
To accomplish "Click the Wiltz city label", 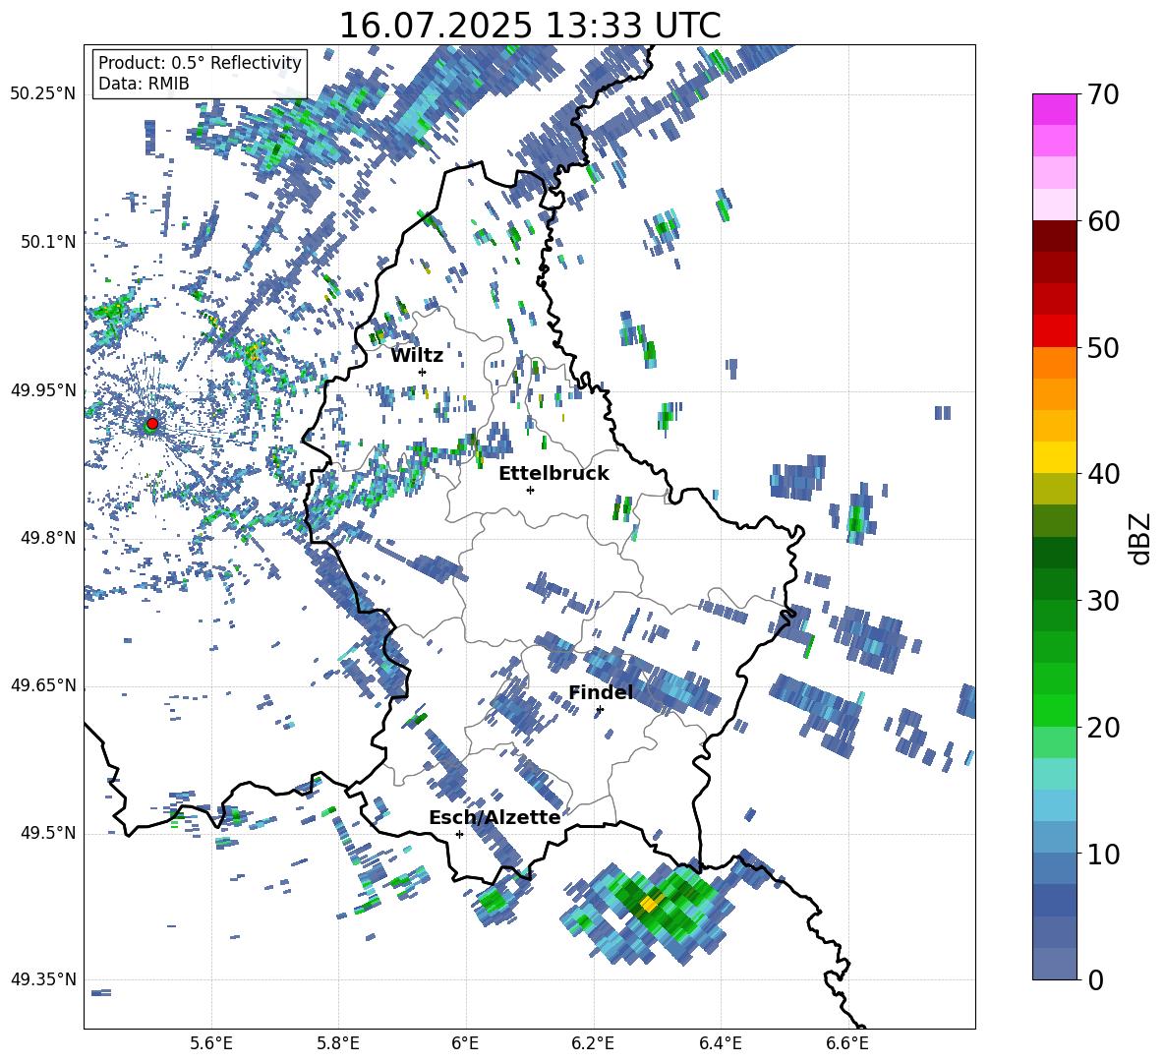I will [417, 356].
